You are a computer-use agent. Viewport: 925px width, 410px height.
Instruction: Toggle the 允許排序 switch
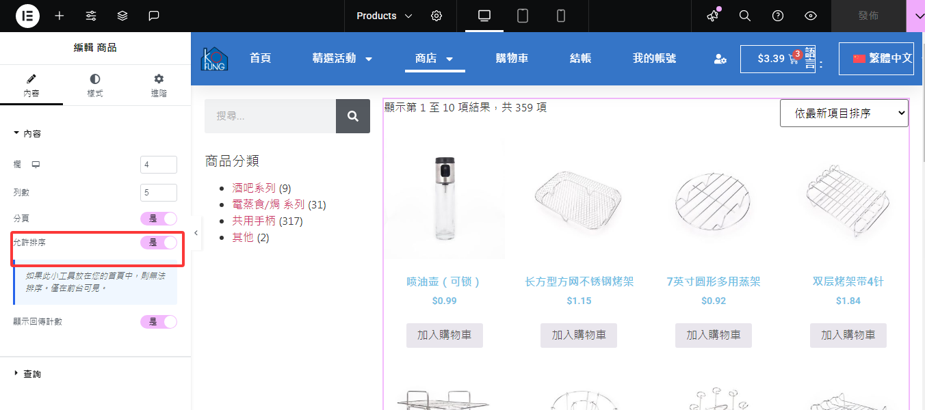pyautogui.click(x=159, y=243)
